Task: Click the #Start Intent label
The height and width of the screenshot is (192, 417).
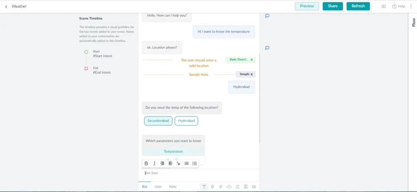Action: tap(102, 56)
